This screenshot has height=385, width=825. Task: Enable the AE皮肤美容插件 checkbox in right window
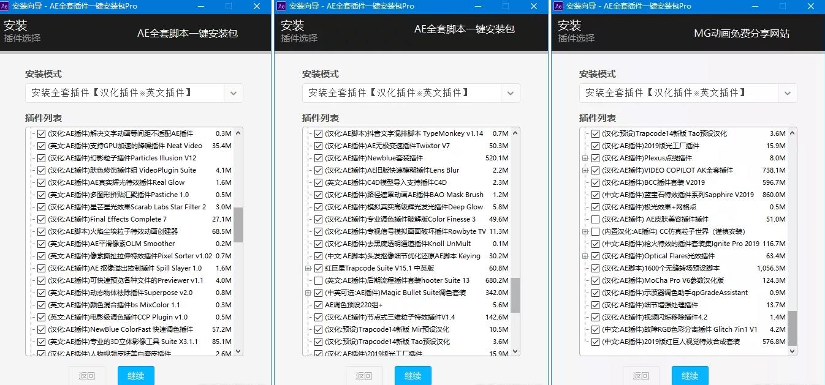pyautogui.click(x=596, y=219)
